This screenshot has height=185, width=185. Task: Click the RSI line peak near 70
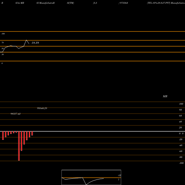coord(26,40)
